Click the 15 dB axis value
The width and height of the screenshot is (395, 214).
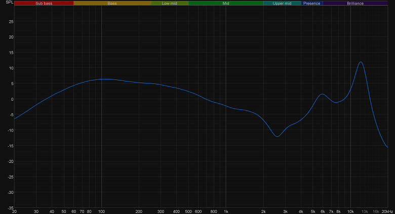pos(11,53)
